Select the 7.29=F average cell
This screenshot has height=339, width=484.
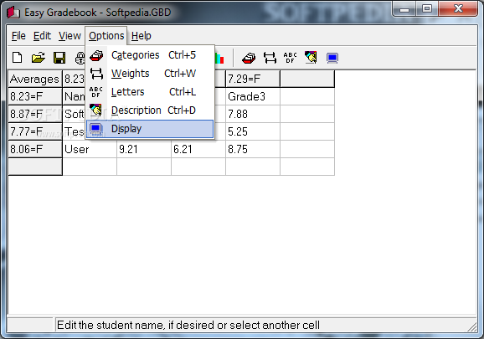pyautogui.click(x=253, y=79)
